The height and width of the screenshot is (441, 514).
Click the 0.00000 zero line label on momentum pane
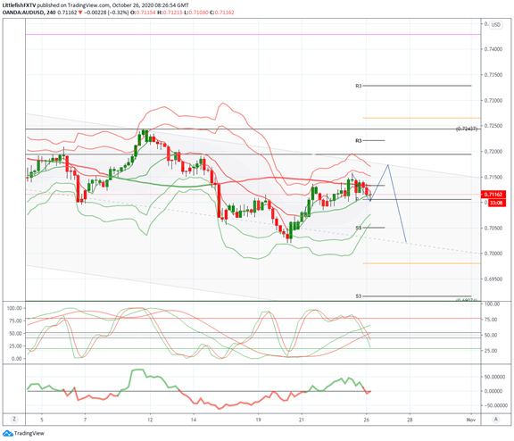[x=493, y=391]
